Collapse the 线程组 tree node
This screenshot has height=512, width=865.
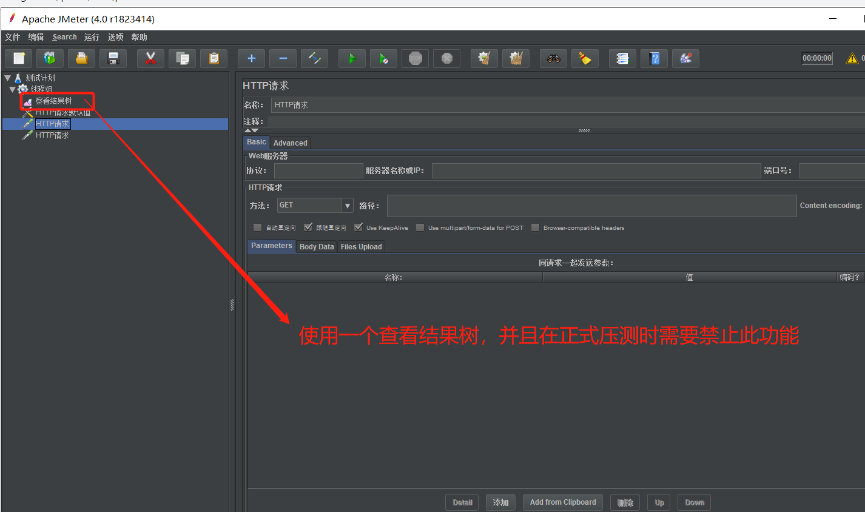click(x=13, y=89)
